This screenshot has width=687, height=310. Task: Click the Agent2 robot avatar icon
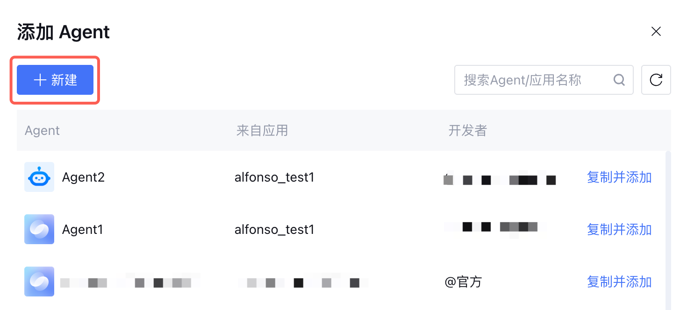[x=39, y=177]
